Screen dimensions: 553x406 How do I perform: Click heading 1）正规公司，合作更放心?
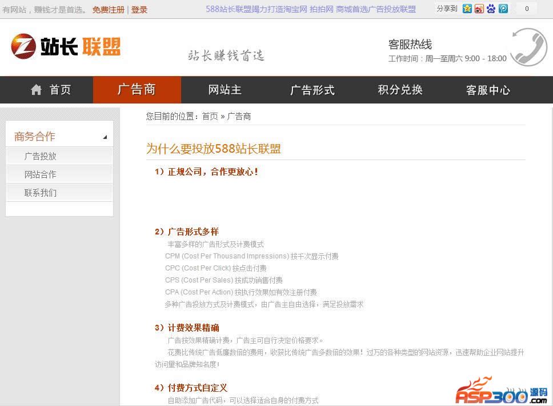click(206, 172)
